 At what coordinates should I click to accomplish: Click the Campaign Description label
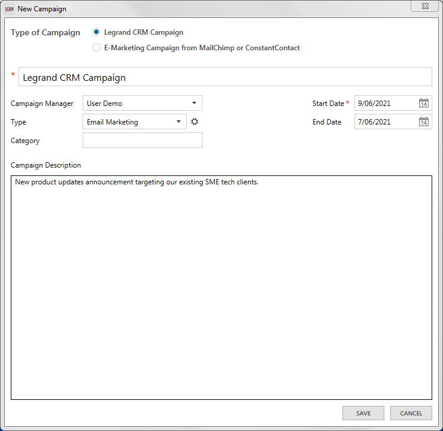[46, 165]
